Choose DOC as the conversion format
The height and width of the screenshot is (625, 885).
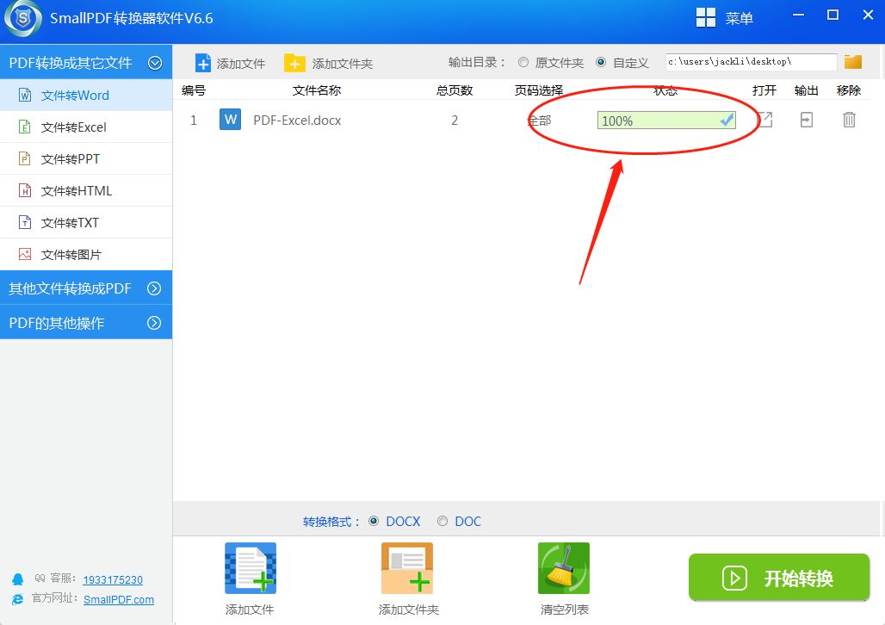pos(442,521)
